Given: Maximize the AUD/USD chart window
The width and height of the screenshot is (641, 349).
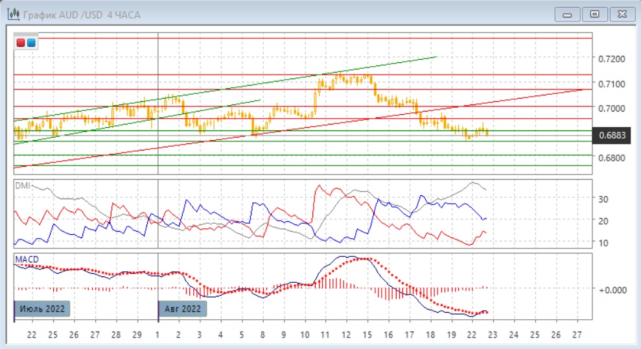Looking at the screenshot, I should (594, 14).
